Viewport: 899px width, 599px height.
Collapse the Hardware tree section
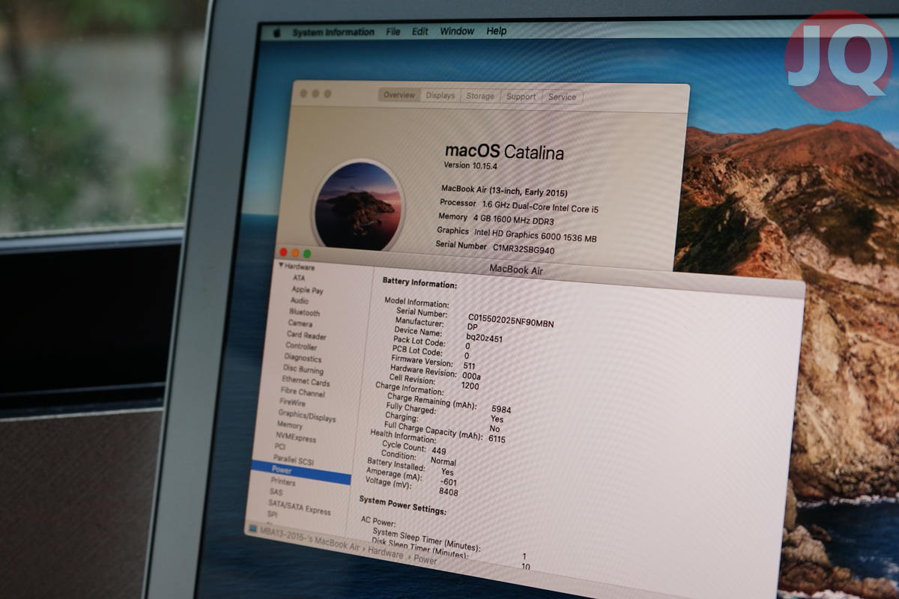pyautogui.click(x=282, y=266)
